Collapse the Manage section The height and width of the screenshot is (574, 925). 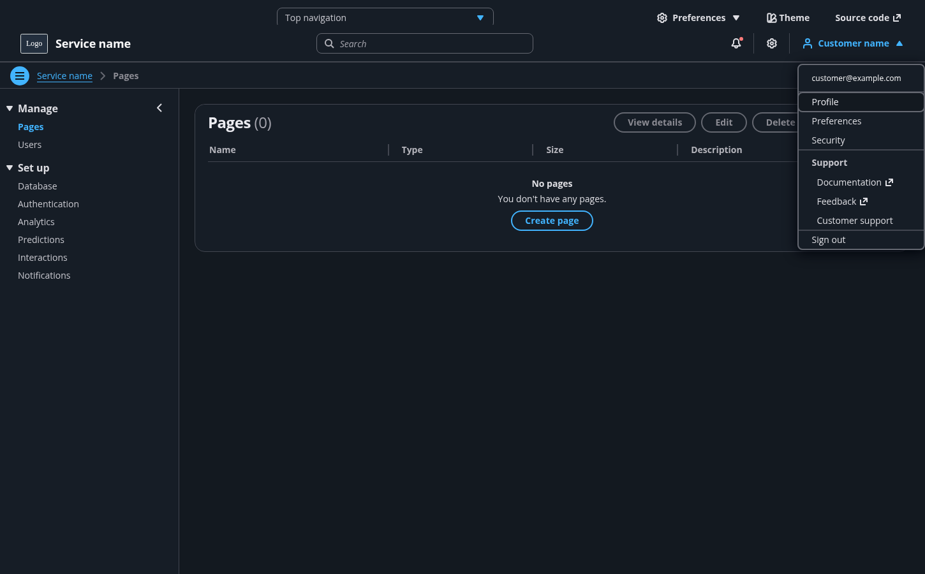coord(10,108)
